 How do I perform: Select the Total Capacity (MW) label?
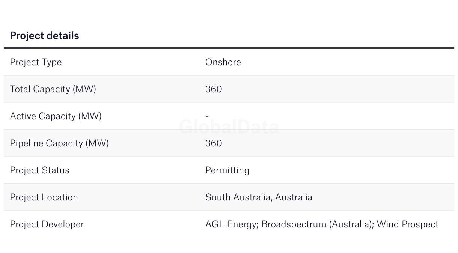tap(53, 89)
